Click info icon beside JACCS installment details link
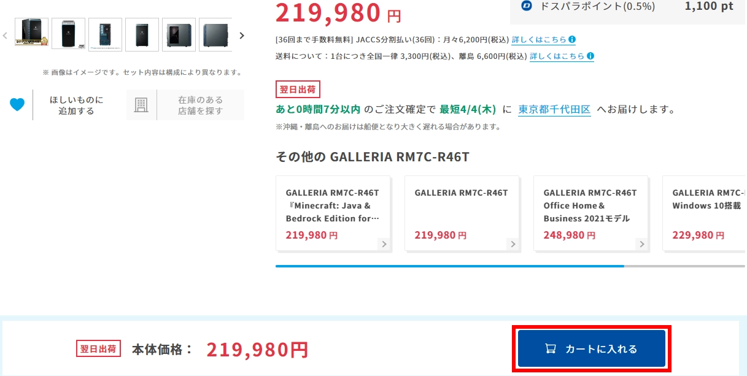This screenshot has width=747, height=376. 572,39
